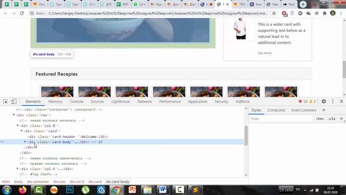Open the file explorer taskbar icon
The image size is (346, 195).
[148, 190]
